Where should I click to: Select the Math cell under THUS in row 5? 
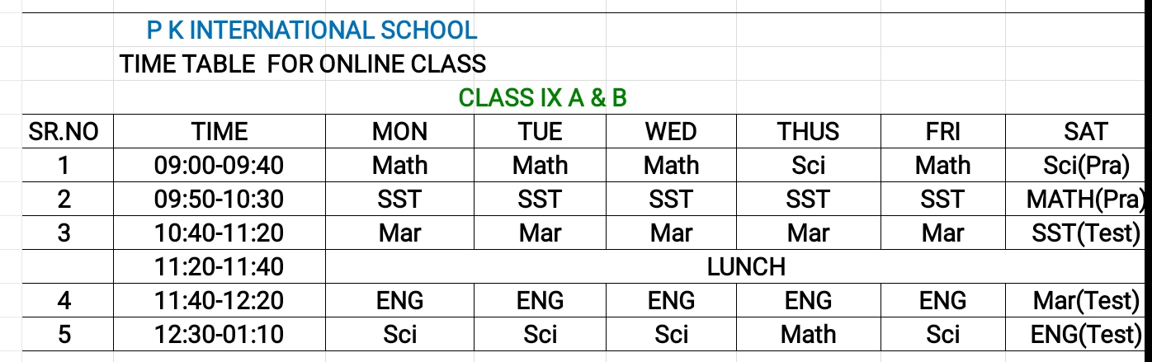coord(808,335)
